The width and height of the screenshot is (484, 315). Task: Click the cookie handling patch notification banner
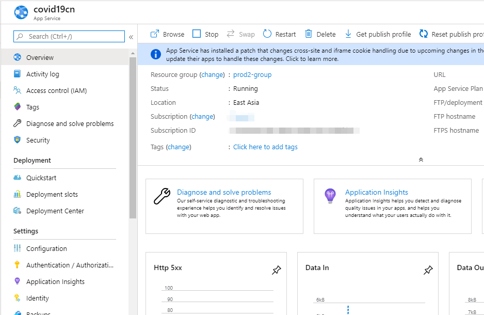pos(311,54)
